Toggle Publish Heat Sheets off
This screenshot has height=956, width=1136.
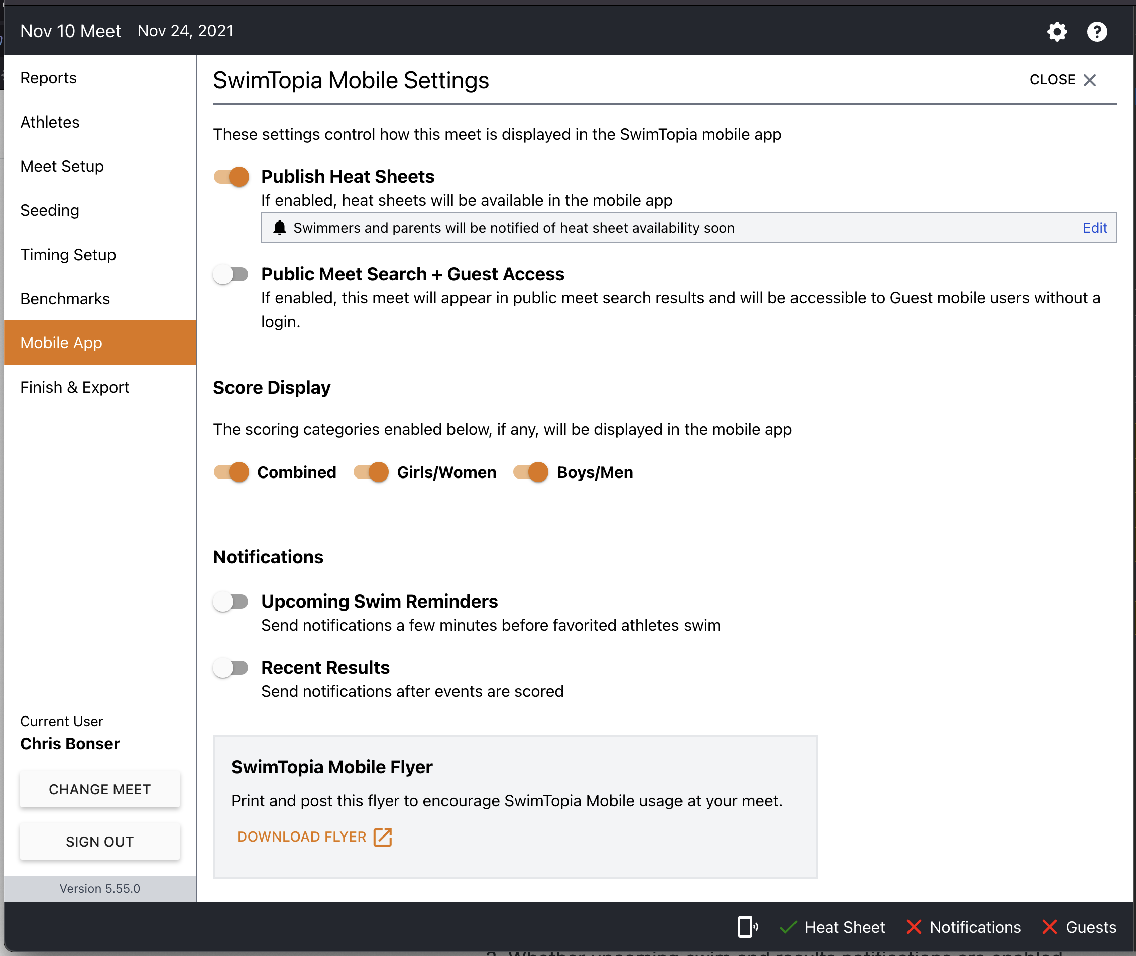click(x=232, y=177)
